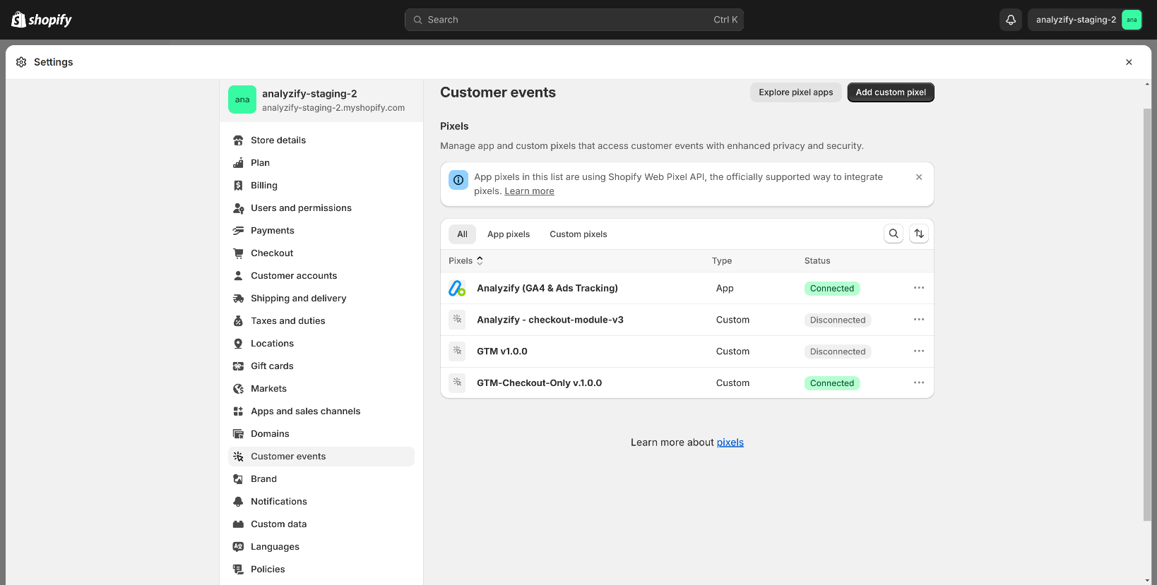Image resolution: width=1157 pixels, height=585 pixels.
Task: Click the analyzify-staging-2 store header in the sidebar
Action: coord(321,100)
